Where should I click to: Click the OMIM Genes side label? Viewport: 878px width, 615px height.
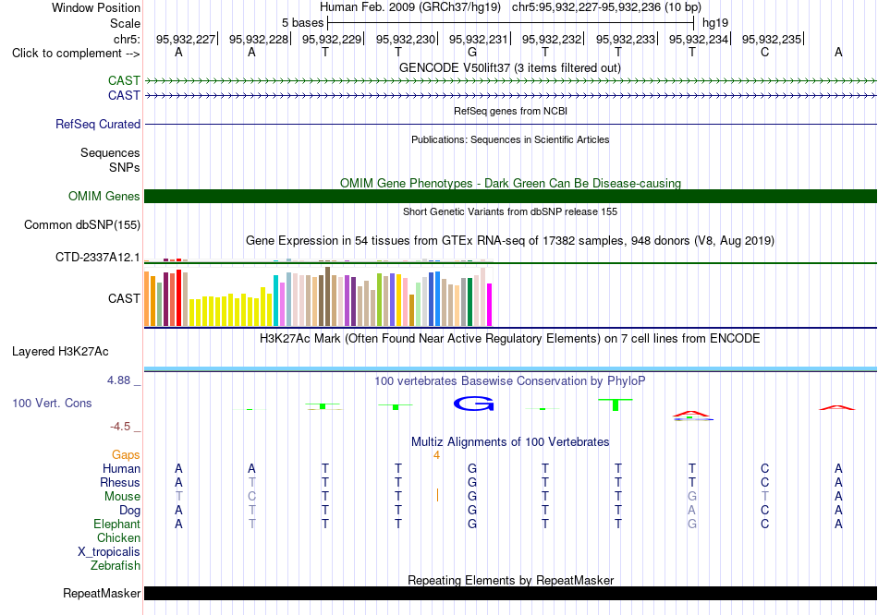(x=104, y=197)
